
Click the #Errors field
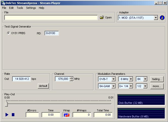point(32,115)
